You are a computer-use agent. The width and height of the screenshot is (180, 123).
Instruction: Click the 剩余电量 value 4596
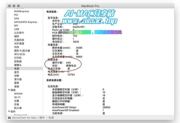[79, 48]
